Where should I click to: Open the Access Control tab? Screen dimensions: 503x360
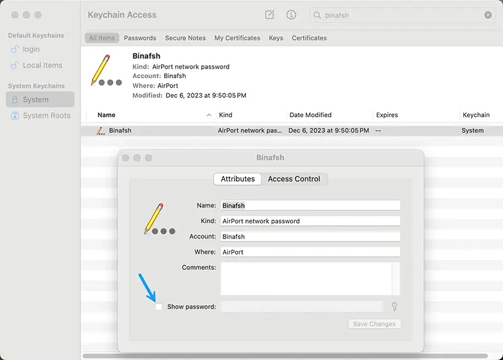(x=294, y=179)
